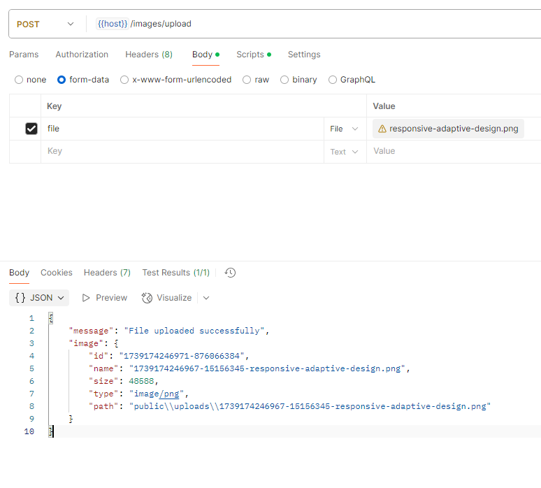Select the request Body tab
The height and width of the screenshot is (488, 541).
click(x=205, y=55)
